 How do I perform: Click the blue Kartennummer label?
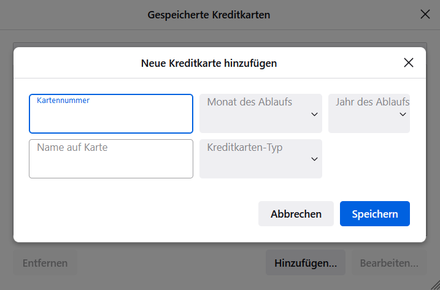coord(63,100)
